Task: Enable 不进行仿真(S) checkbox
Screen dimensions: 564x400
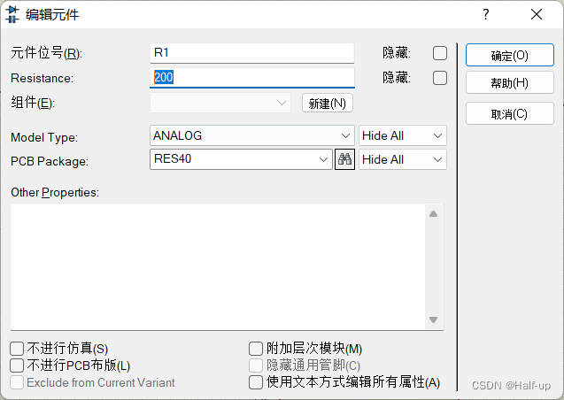Action: point(17,349)
